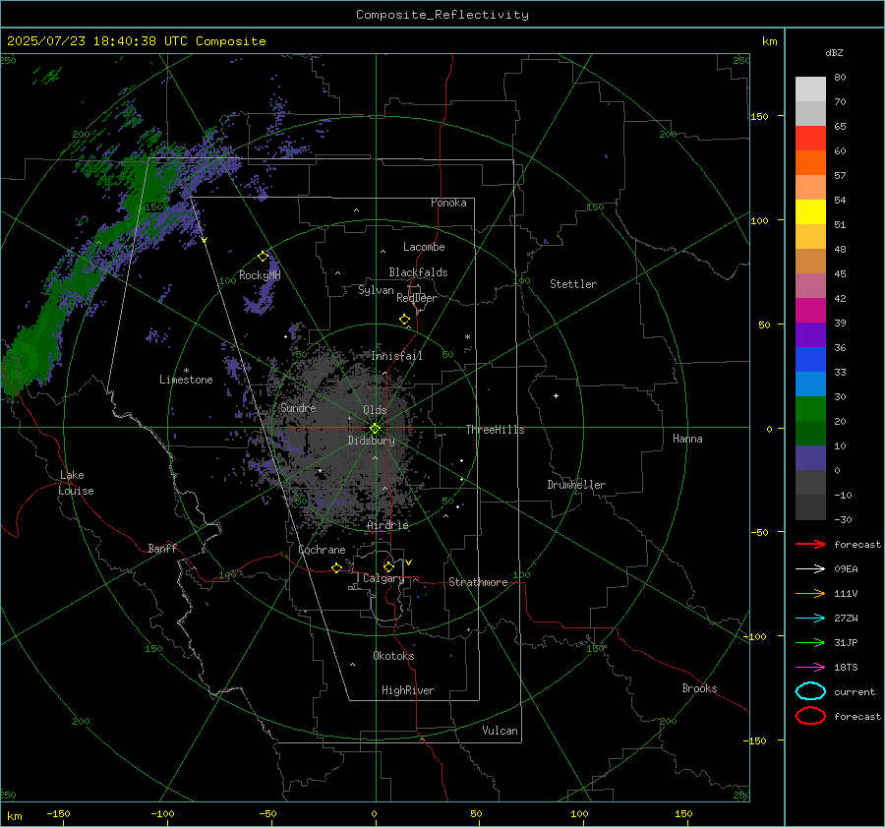The image size is (885, 827).
Task: Click the Brooks label
Action: (x=699, y=688)
